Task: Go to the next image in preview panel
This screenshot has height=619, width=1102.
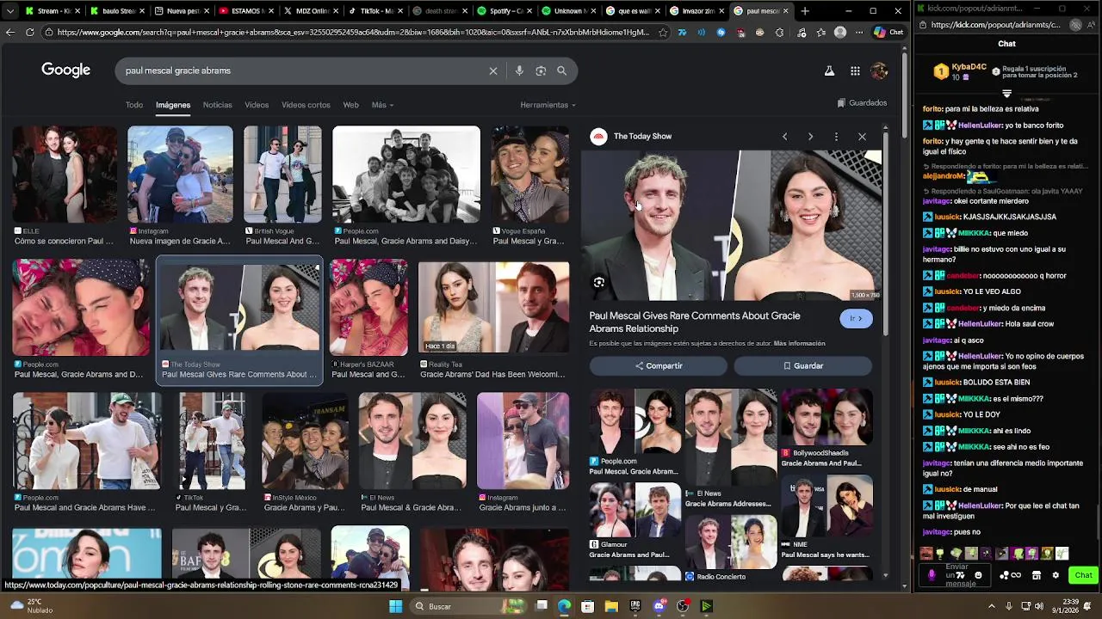Action: (x=810, y=137)
